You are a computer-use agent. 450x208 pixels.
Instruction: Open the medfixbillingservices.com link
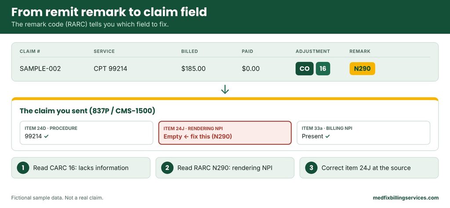pos(406,197)
